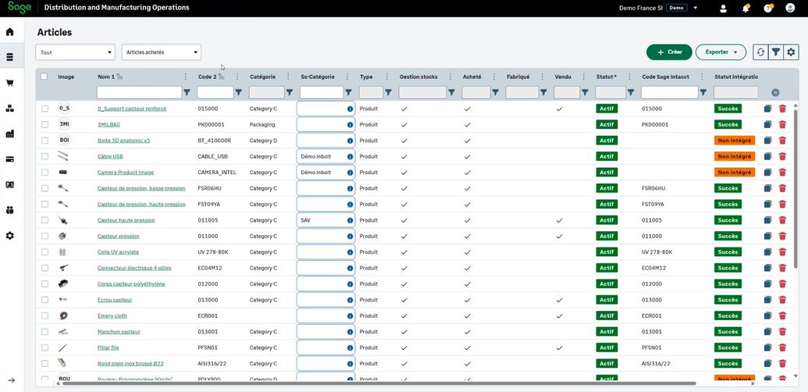
Task: Open the notifications bell
Action: click(746, 8)
